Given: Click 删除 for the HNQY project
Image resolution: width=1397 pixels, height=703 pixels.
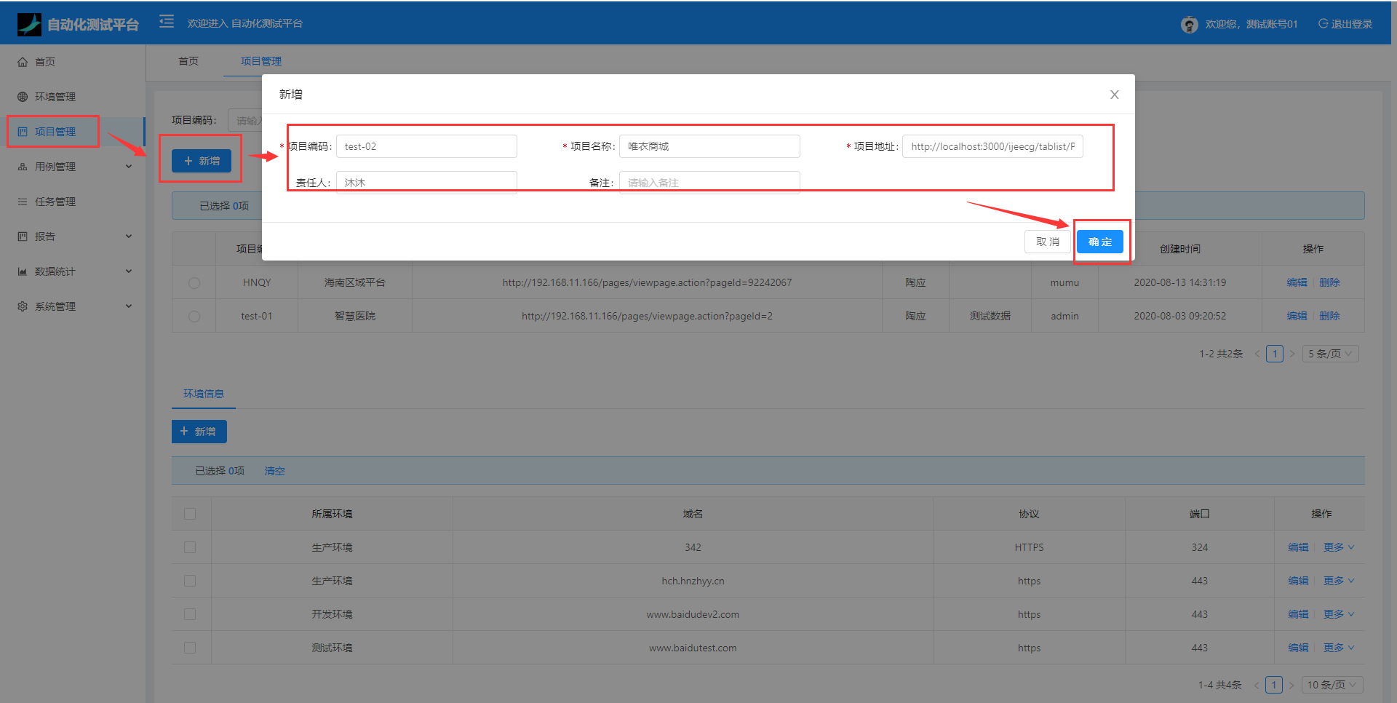Looking at the screenshot, I should 1329,282.
